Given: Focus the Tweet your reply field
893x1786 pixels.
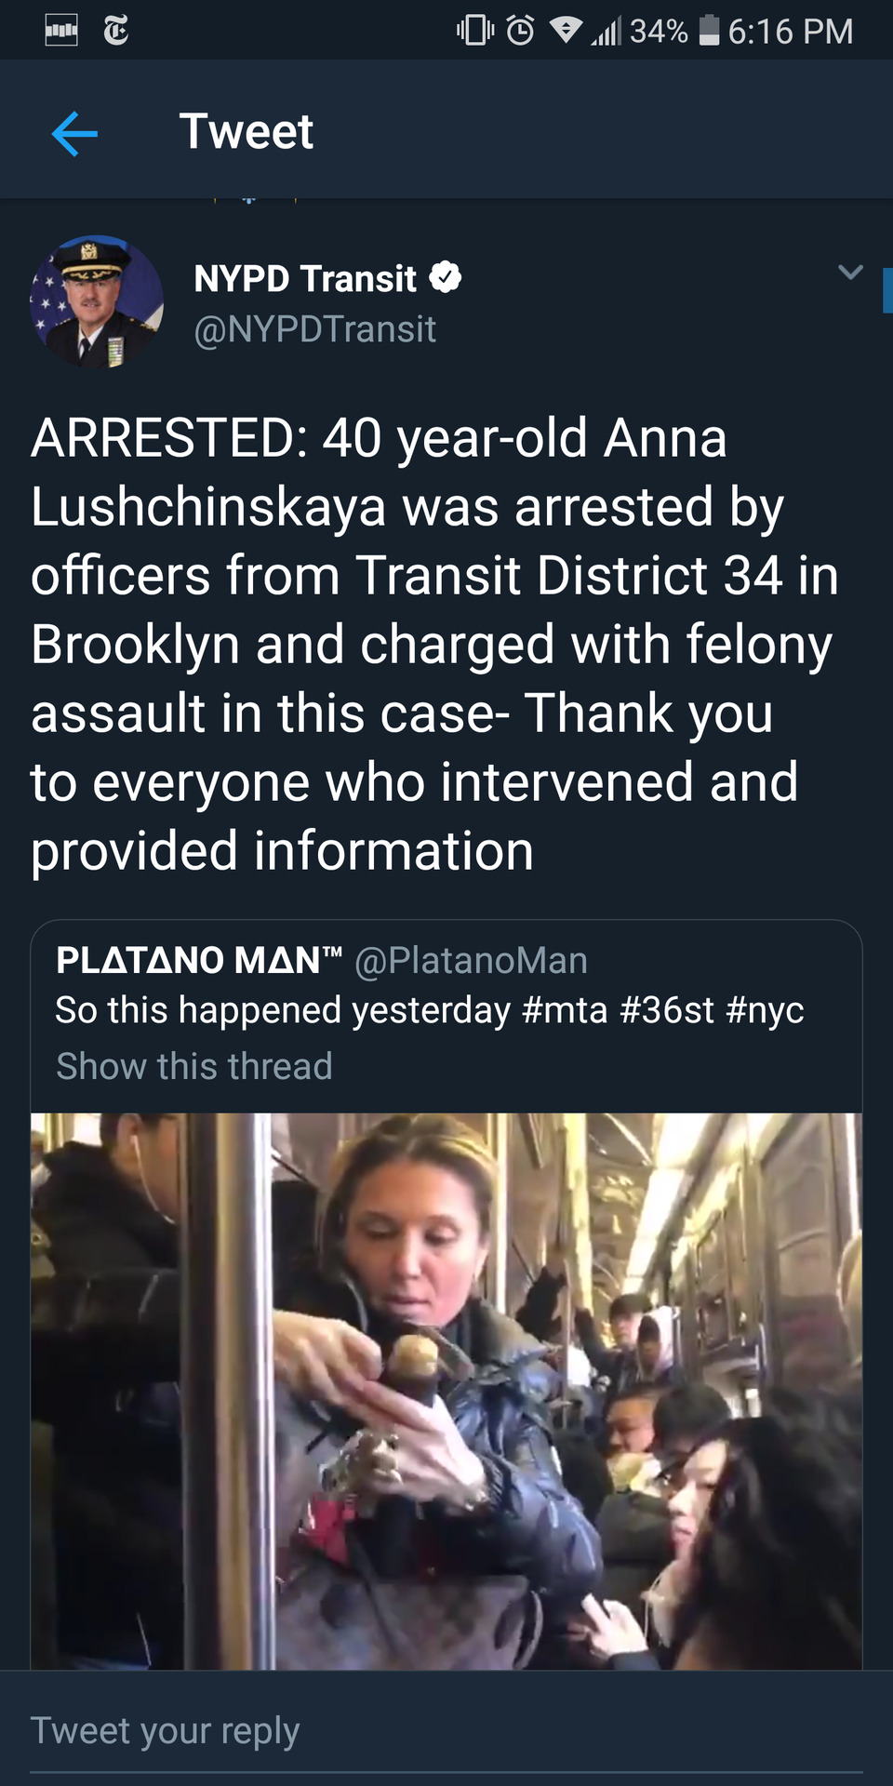Looking at the screenshot, I should coord(446,1731).
